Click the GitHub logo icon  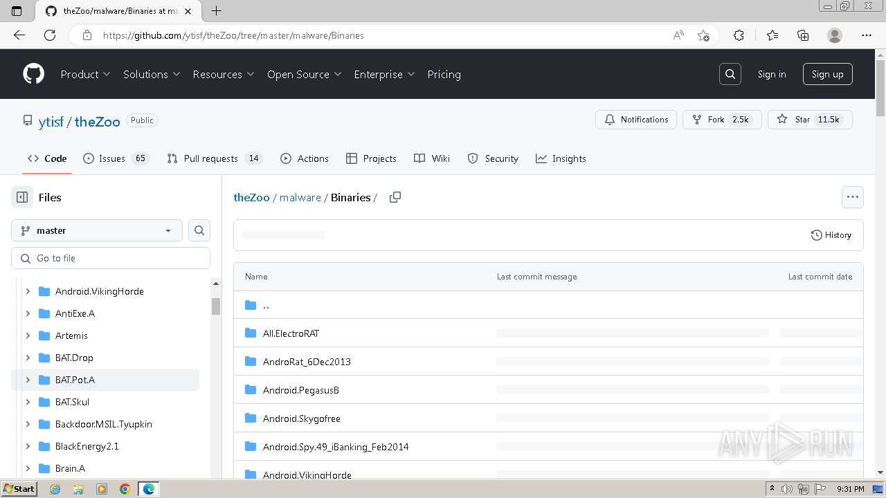(x=33, y=74)
